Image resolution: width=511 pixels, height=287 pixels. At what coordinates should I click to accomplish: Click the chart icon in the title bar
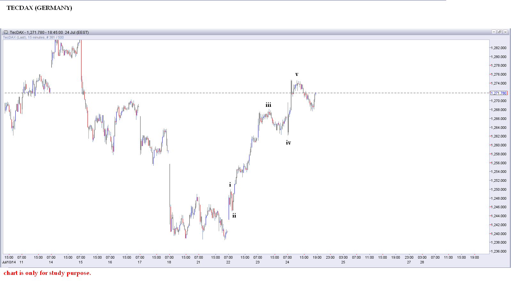(6, 32)
